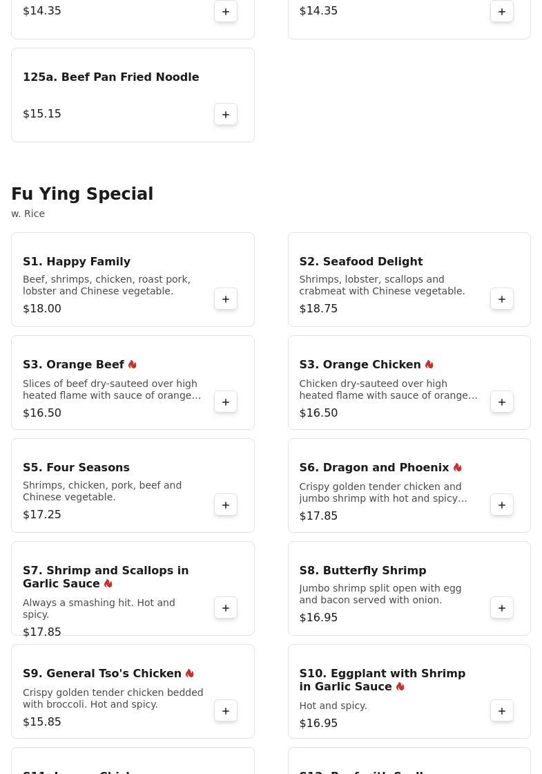Add S1. Happy Family to cart
This screenshot has height=774, width=542.
point(226,299)
